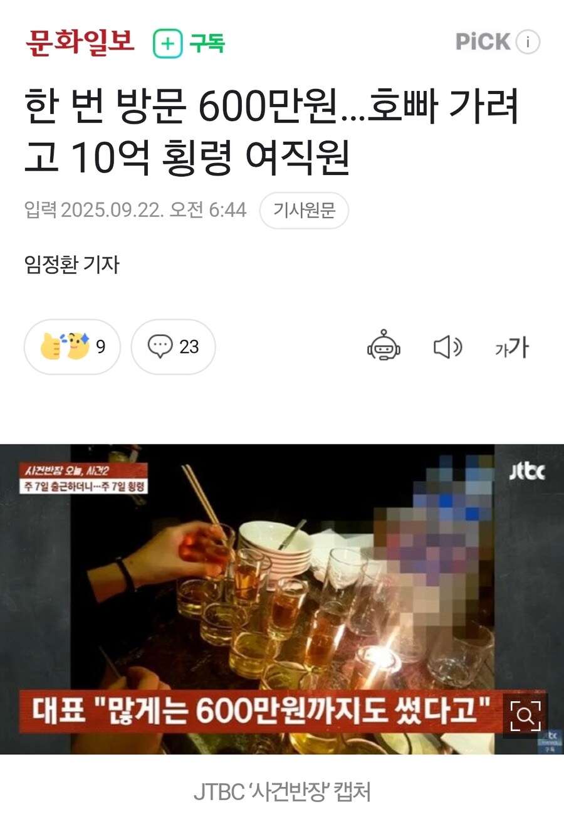This screenshot has height=834, width=564.
Task: Open the original article via 기사원문
Action: [304, 210]
